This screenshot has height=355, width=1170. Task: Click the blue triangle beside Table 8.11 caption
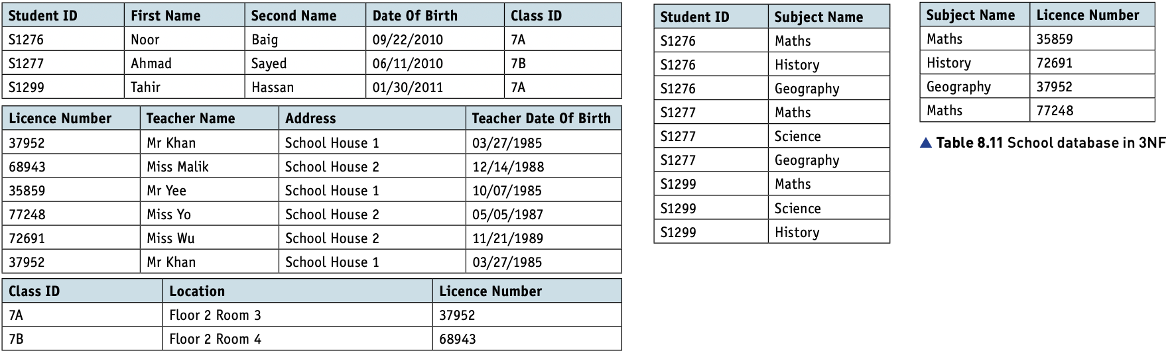(927, 143)
